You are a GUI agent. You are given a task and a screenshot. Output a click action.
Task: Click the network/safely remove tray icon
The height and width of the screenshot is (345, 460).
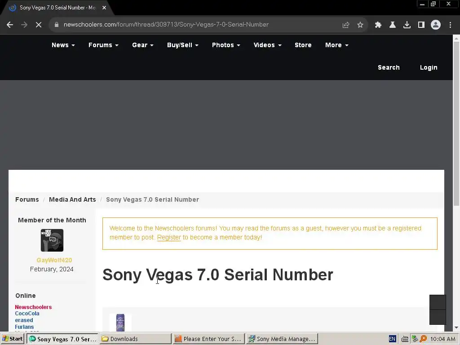415,339
